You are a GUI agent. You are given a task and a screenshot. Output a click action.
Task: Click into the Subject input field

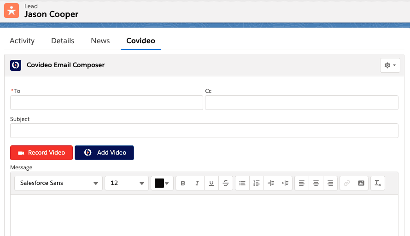click(204, 131)
